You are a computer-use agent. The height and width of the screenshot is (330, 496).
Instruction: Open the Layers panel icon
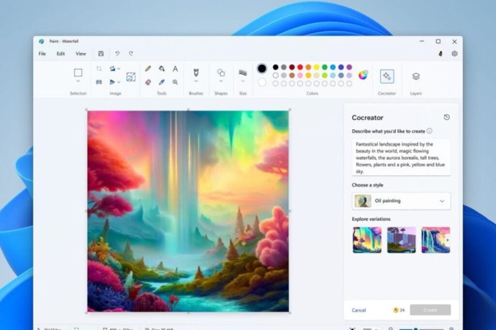(415, 76)
